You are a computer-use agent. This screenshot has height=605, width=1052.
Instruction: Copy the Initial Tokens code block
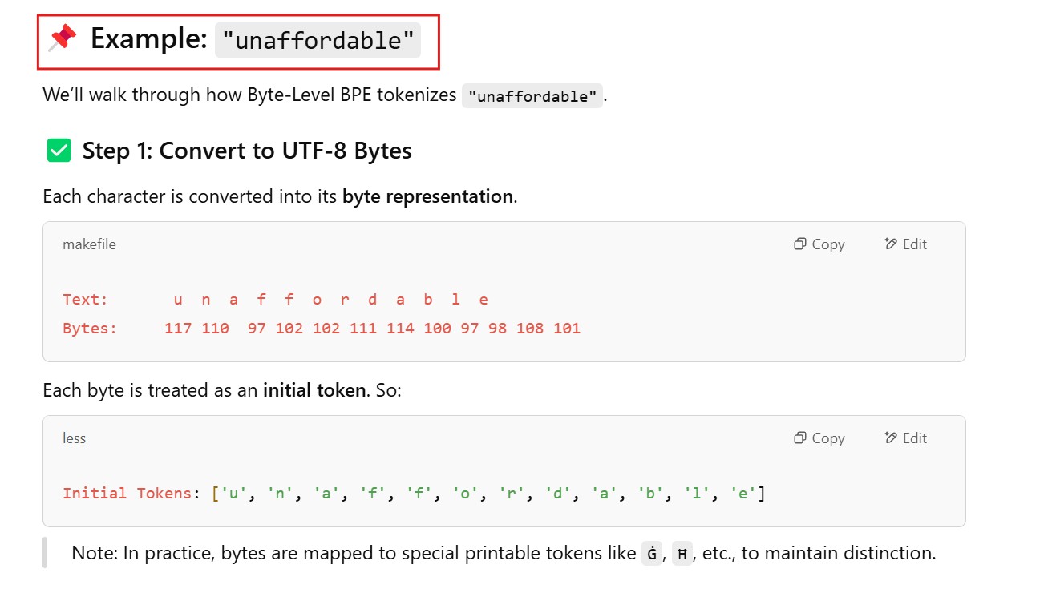pos(819,438)
